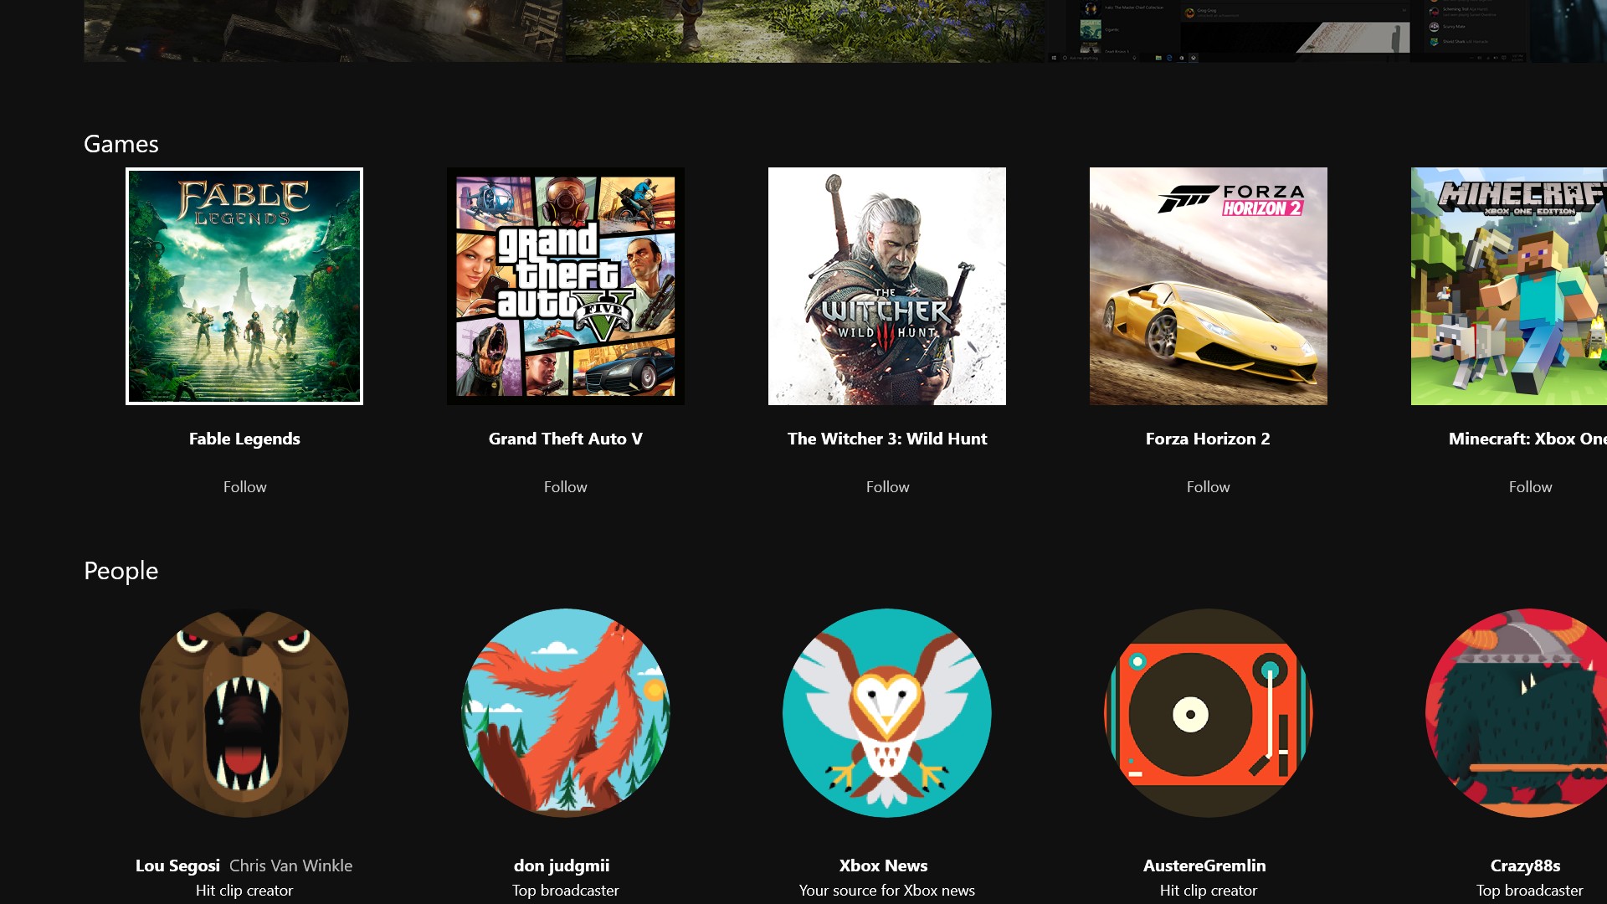Follow Fable Legends
1607x904 pixels.
[x=244, y=487]
